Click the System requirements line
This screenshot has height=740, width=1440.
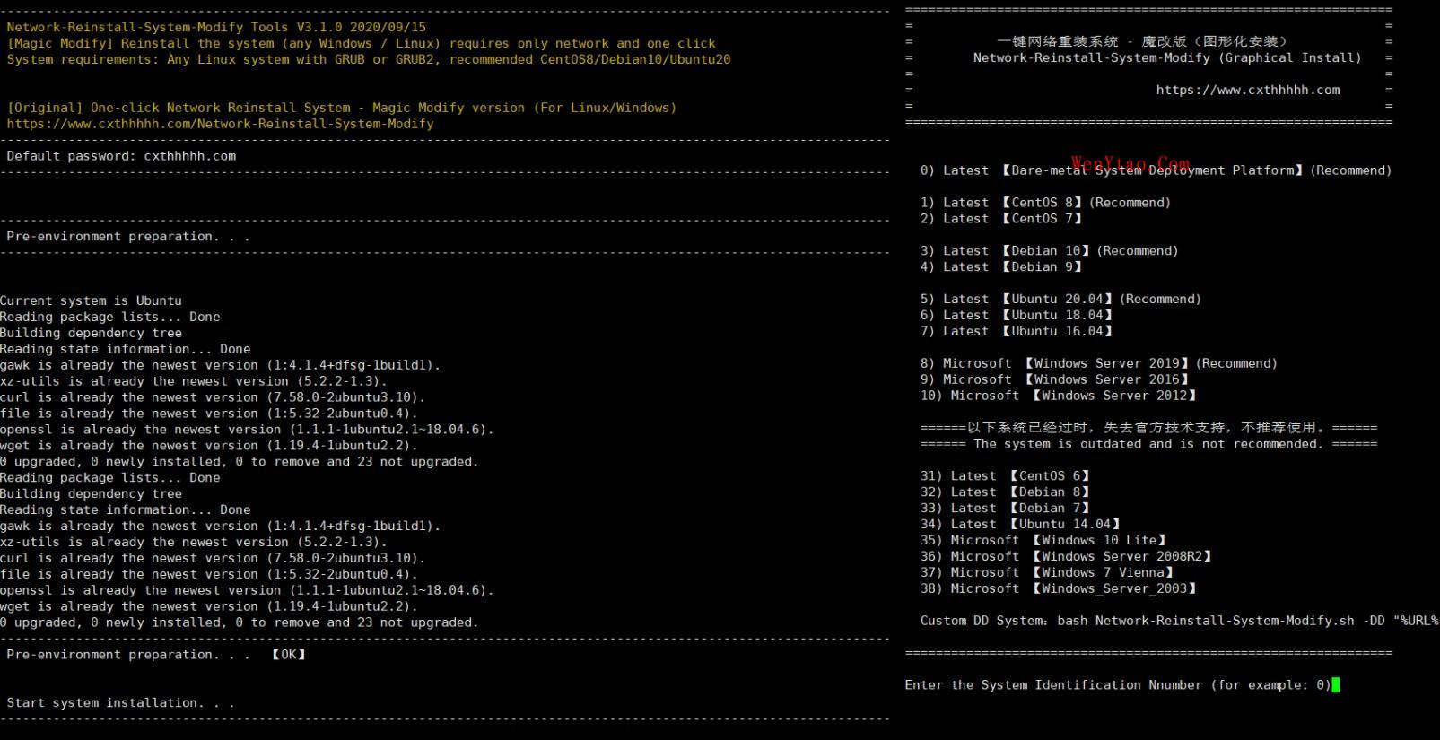click(368, 60)
